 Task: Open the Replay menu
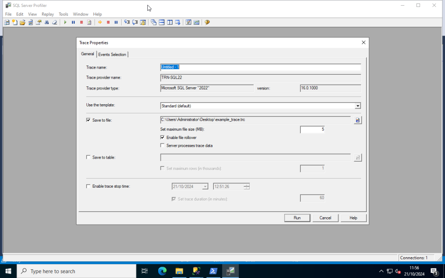tap(48, 14)
